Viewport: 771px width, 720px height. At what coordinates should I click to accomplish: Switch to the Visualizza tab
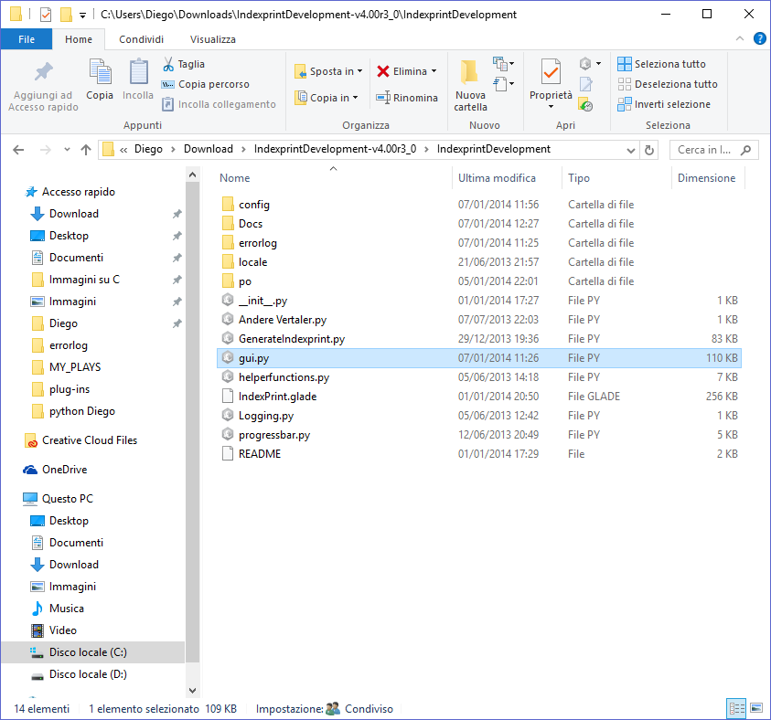coord(213,39)
